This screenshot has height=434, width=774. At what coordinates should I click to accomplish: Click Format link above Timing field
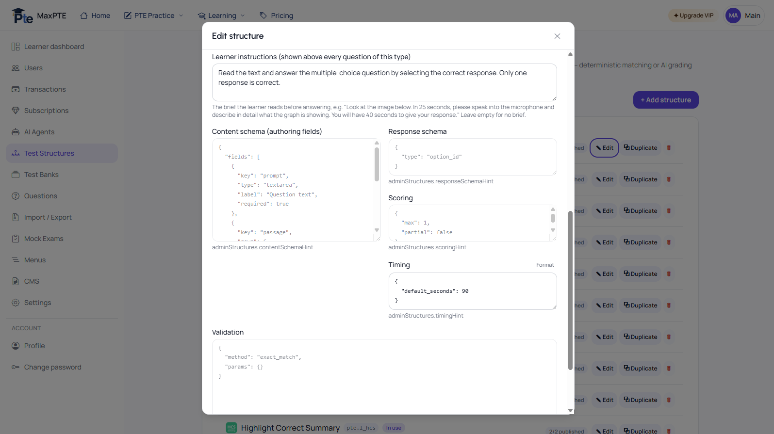(545, 265)
